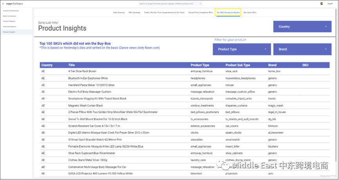Focus the search for pages field
The height and width of the screenshot is (180, 339).
[170, 4]
